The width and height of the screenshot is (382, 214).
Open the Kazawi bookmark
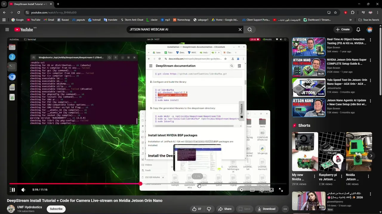pos(63,20)
